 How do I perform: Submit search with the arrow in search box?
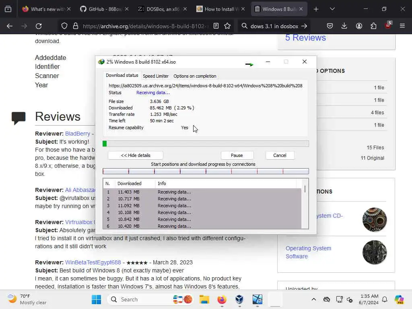coord(304,26)
